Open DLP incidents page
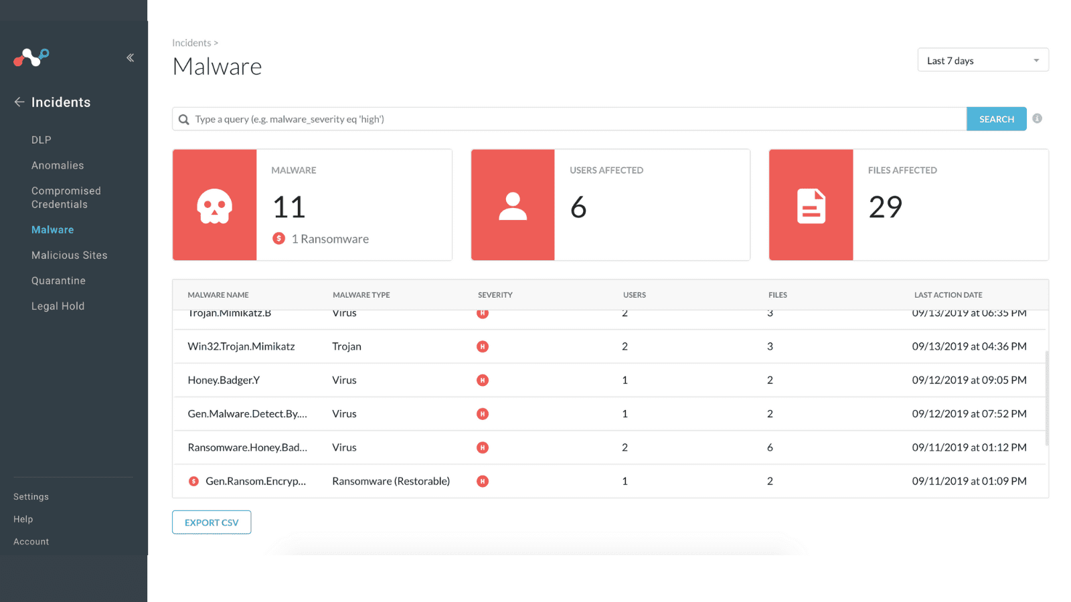Viewport: 1071px width, 602px height. [x=41, y=140]
